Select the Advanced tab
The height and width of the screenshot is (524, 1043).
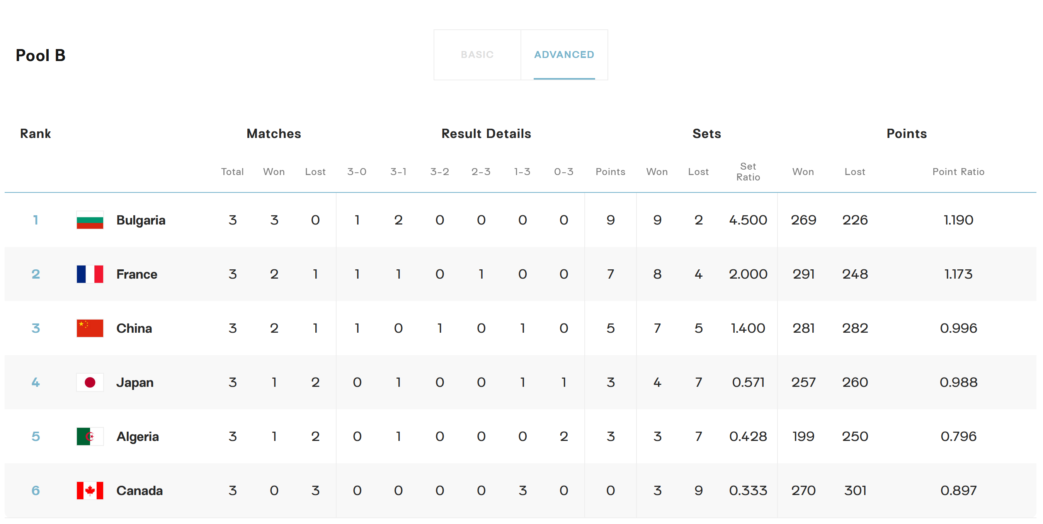[564, 54]
